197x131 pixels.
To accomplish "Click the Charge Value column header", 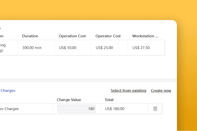I will click(x=69, y=100).
